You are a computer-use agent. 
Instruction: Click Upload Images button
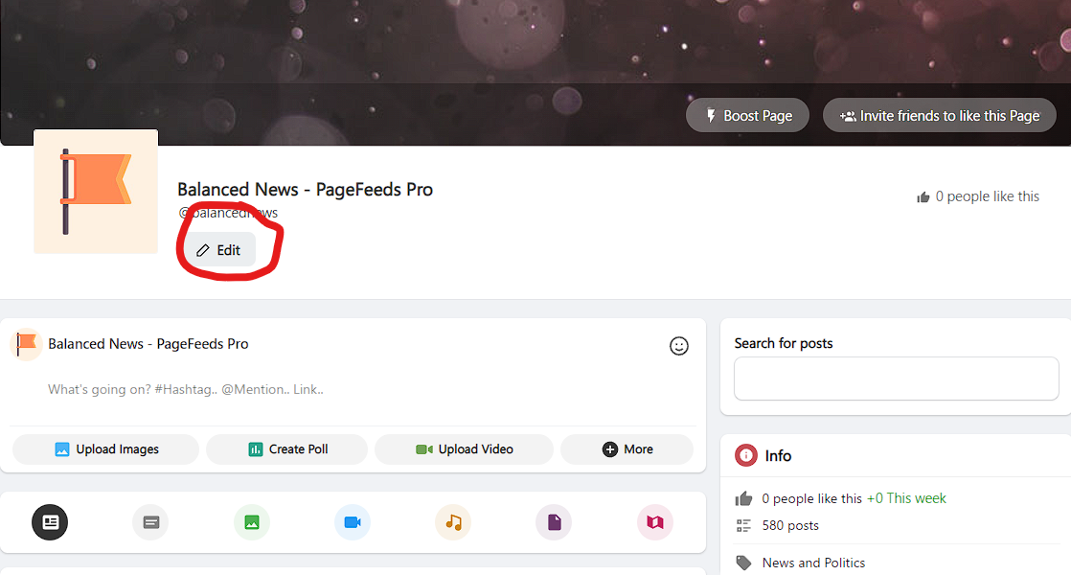click(x=106, y=449)
